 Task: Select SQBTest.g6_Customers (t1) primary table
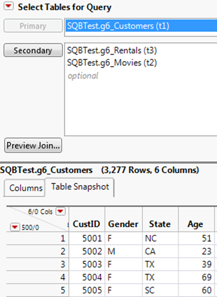(x=141, y=26)
